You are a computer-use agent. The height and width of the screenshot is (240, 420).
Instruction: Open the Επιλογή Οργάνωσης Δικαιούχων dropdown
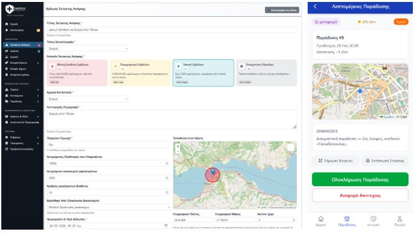[108, 207]
